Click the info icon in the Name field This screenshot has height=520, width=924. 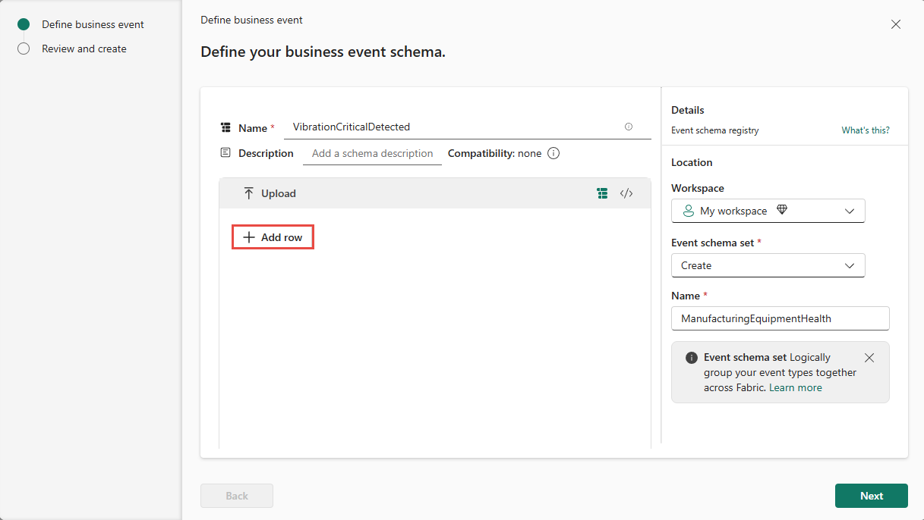[629, 127]
